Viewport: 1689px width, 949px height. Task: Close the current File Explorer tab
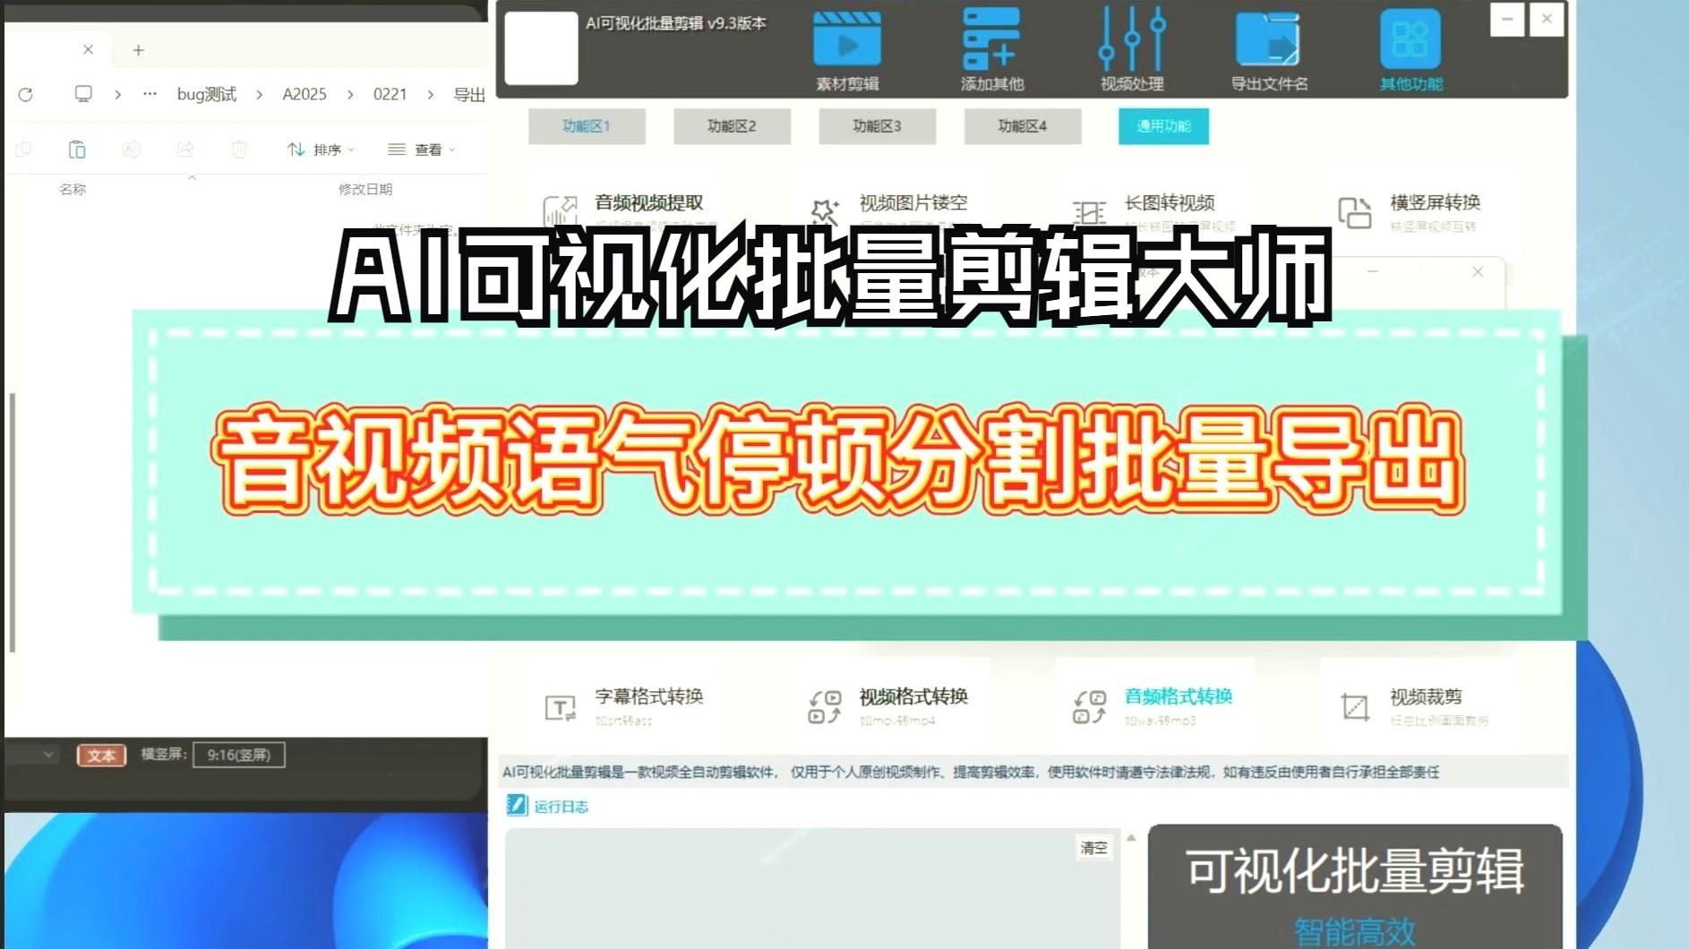coord(88,49)
